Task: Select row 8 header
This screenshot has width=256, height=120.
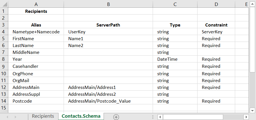Action: pyautogui.click(x=4, y=59)
